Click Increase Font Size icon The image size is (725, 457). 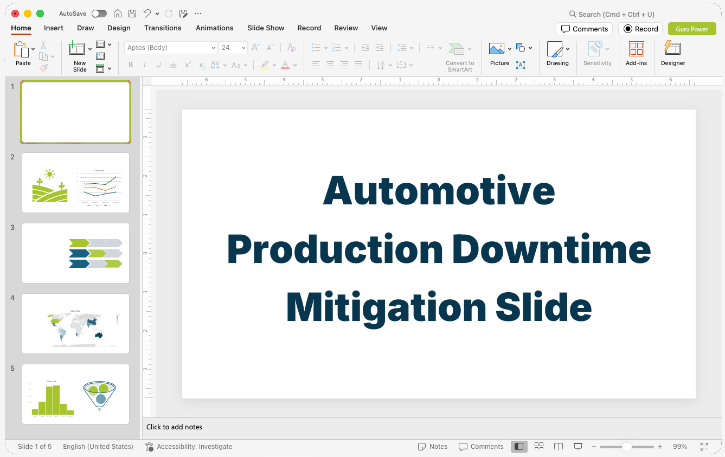click(x=255, y=48)
